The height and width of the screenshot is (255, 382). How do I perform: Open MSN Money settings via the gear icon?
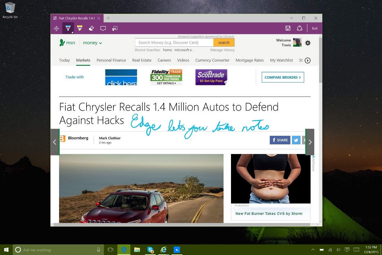[308, 43]
